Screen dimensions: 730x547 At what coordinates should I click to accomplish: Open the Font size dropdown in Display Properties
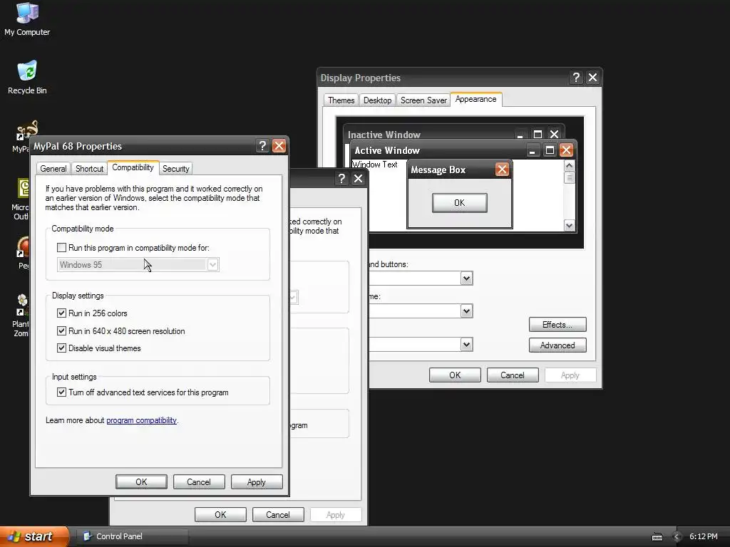466,344
